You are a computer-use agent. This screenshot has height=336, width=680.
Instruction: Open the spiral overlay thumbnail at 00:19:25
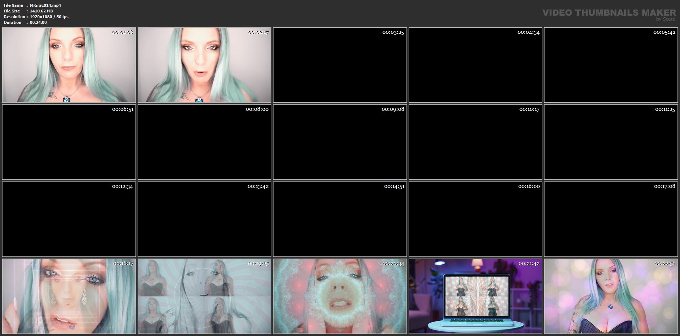point(204,296)
